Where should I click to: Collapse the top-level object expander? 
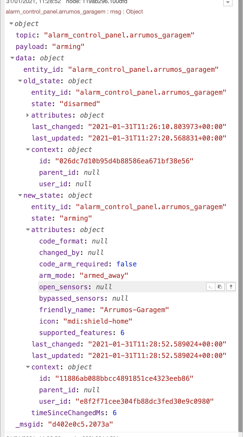(x=11, y=23)
